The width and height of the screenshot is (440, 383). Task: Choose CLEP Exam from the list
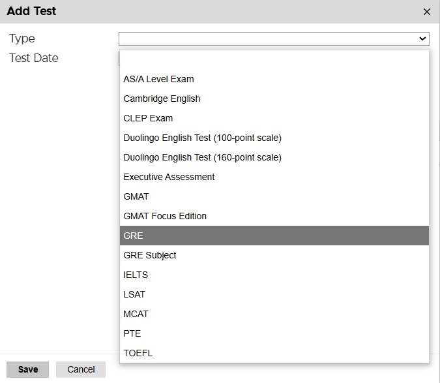[x=274, y=118]
